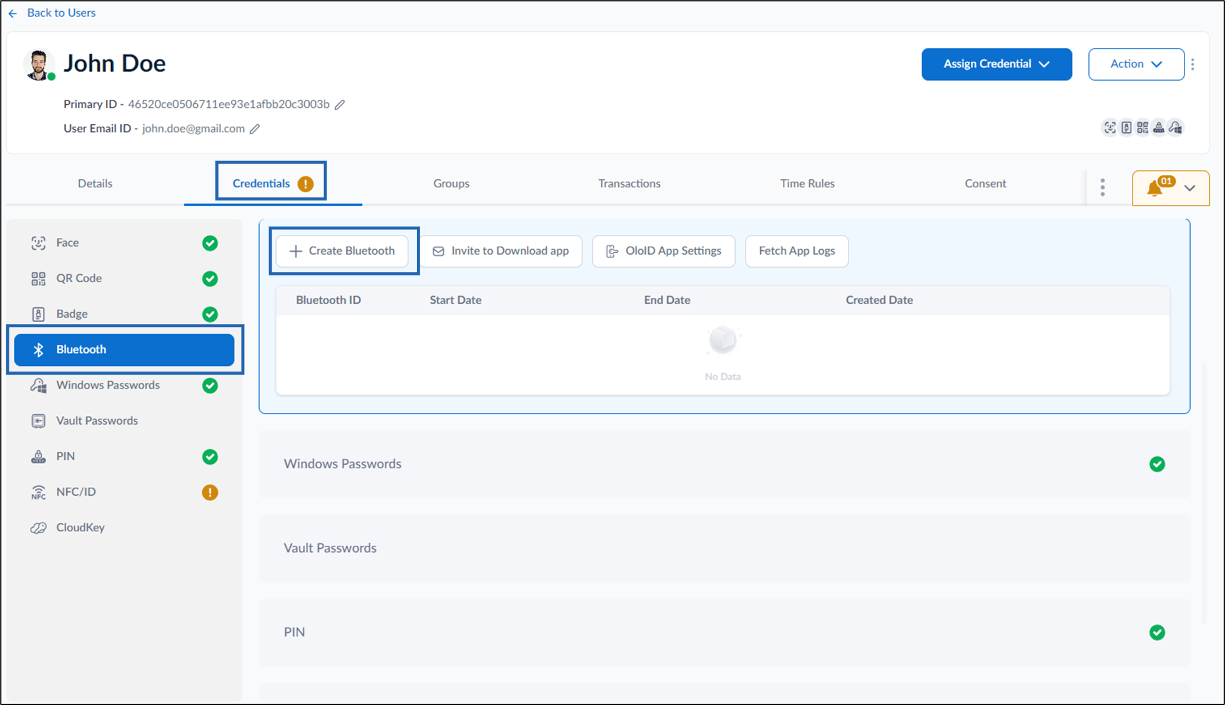The width and height of the screenshot is (1225, 705).
Task: Click the Windows password icon in header
Action: tap(1175, 127)
